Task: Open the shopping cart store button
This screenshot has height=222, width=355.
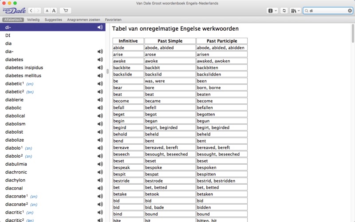Action: point(66,11)
